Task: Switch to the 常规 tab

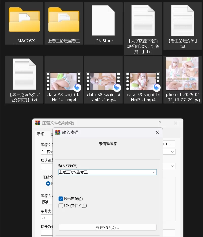Action: pyautogui.click(x=41, y=134)
